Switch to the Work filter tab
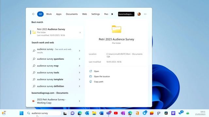Viewport: 209px width, 117px height. (x=49, y=14)
